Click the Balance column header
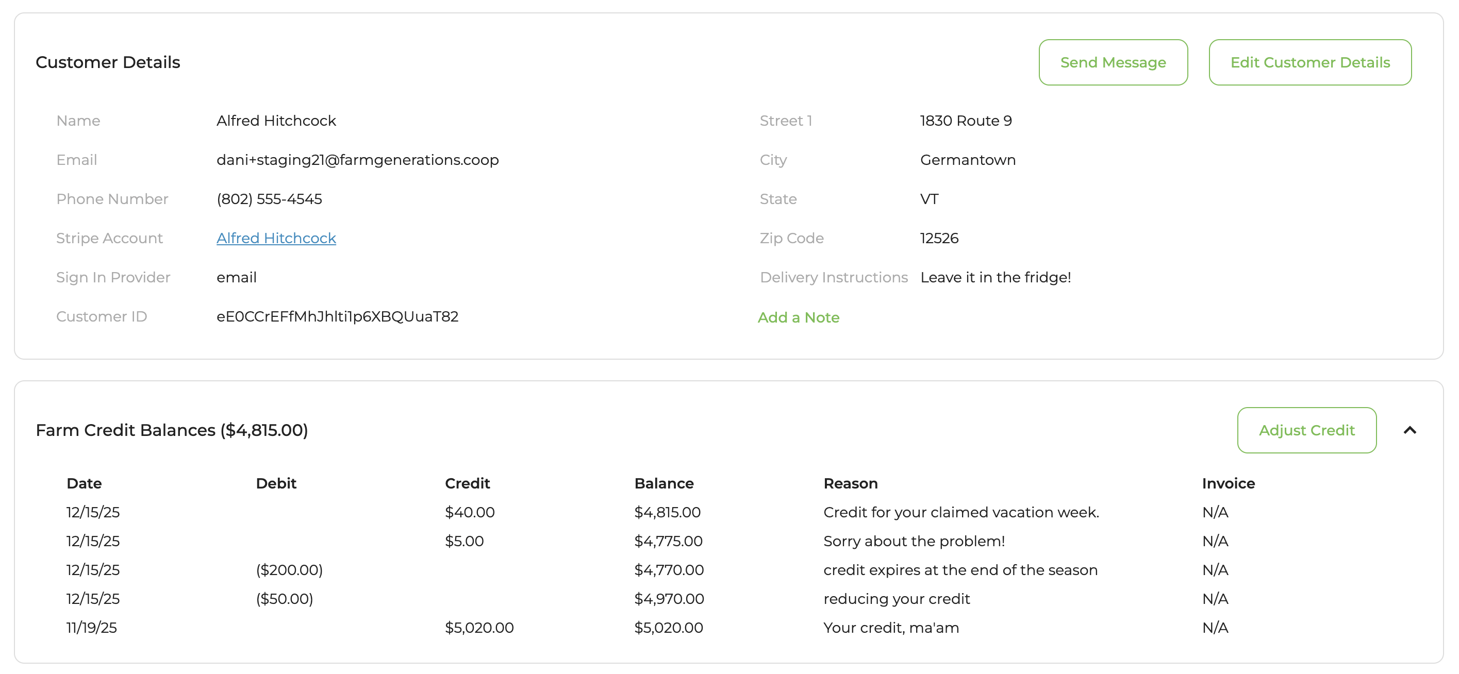Image resolution: width=1459 pixels, height=674 pixels. [x=663, y=483]
